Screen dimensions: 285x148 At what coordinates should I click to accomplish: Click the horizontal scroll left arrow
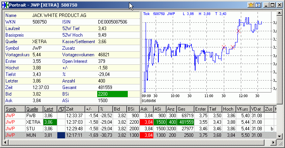click(x=5, y=143)
